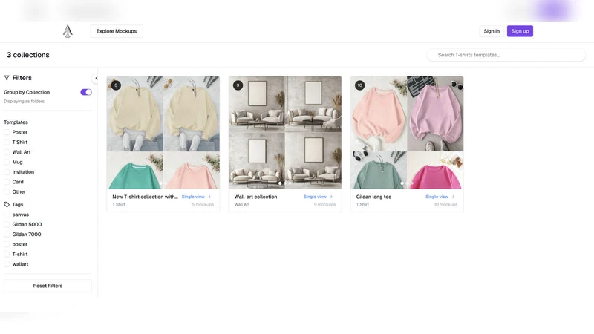
Task: Click the Tags label icon
Action: [7, 205]
